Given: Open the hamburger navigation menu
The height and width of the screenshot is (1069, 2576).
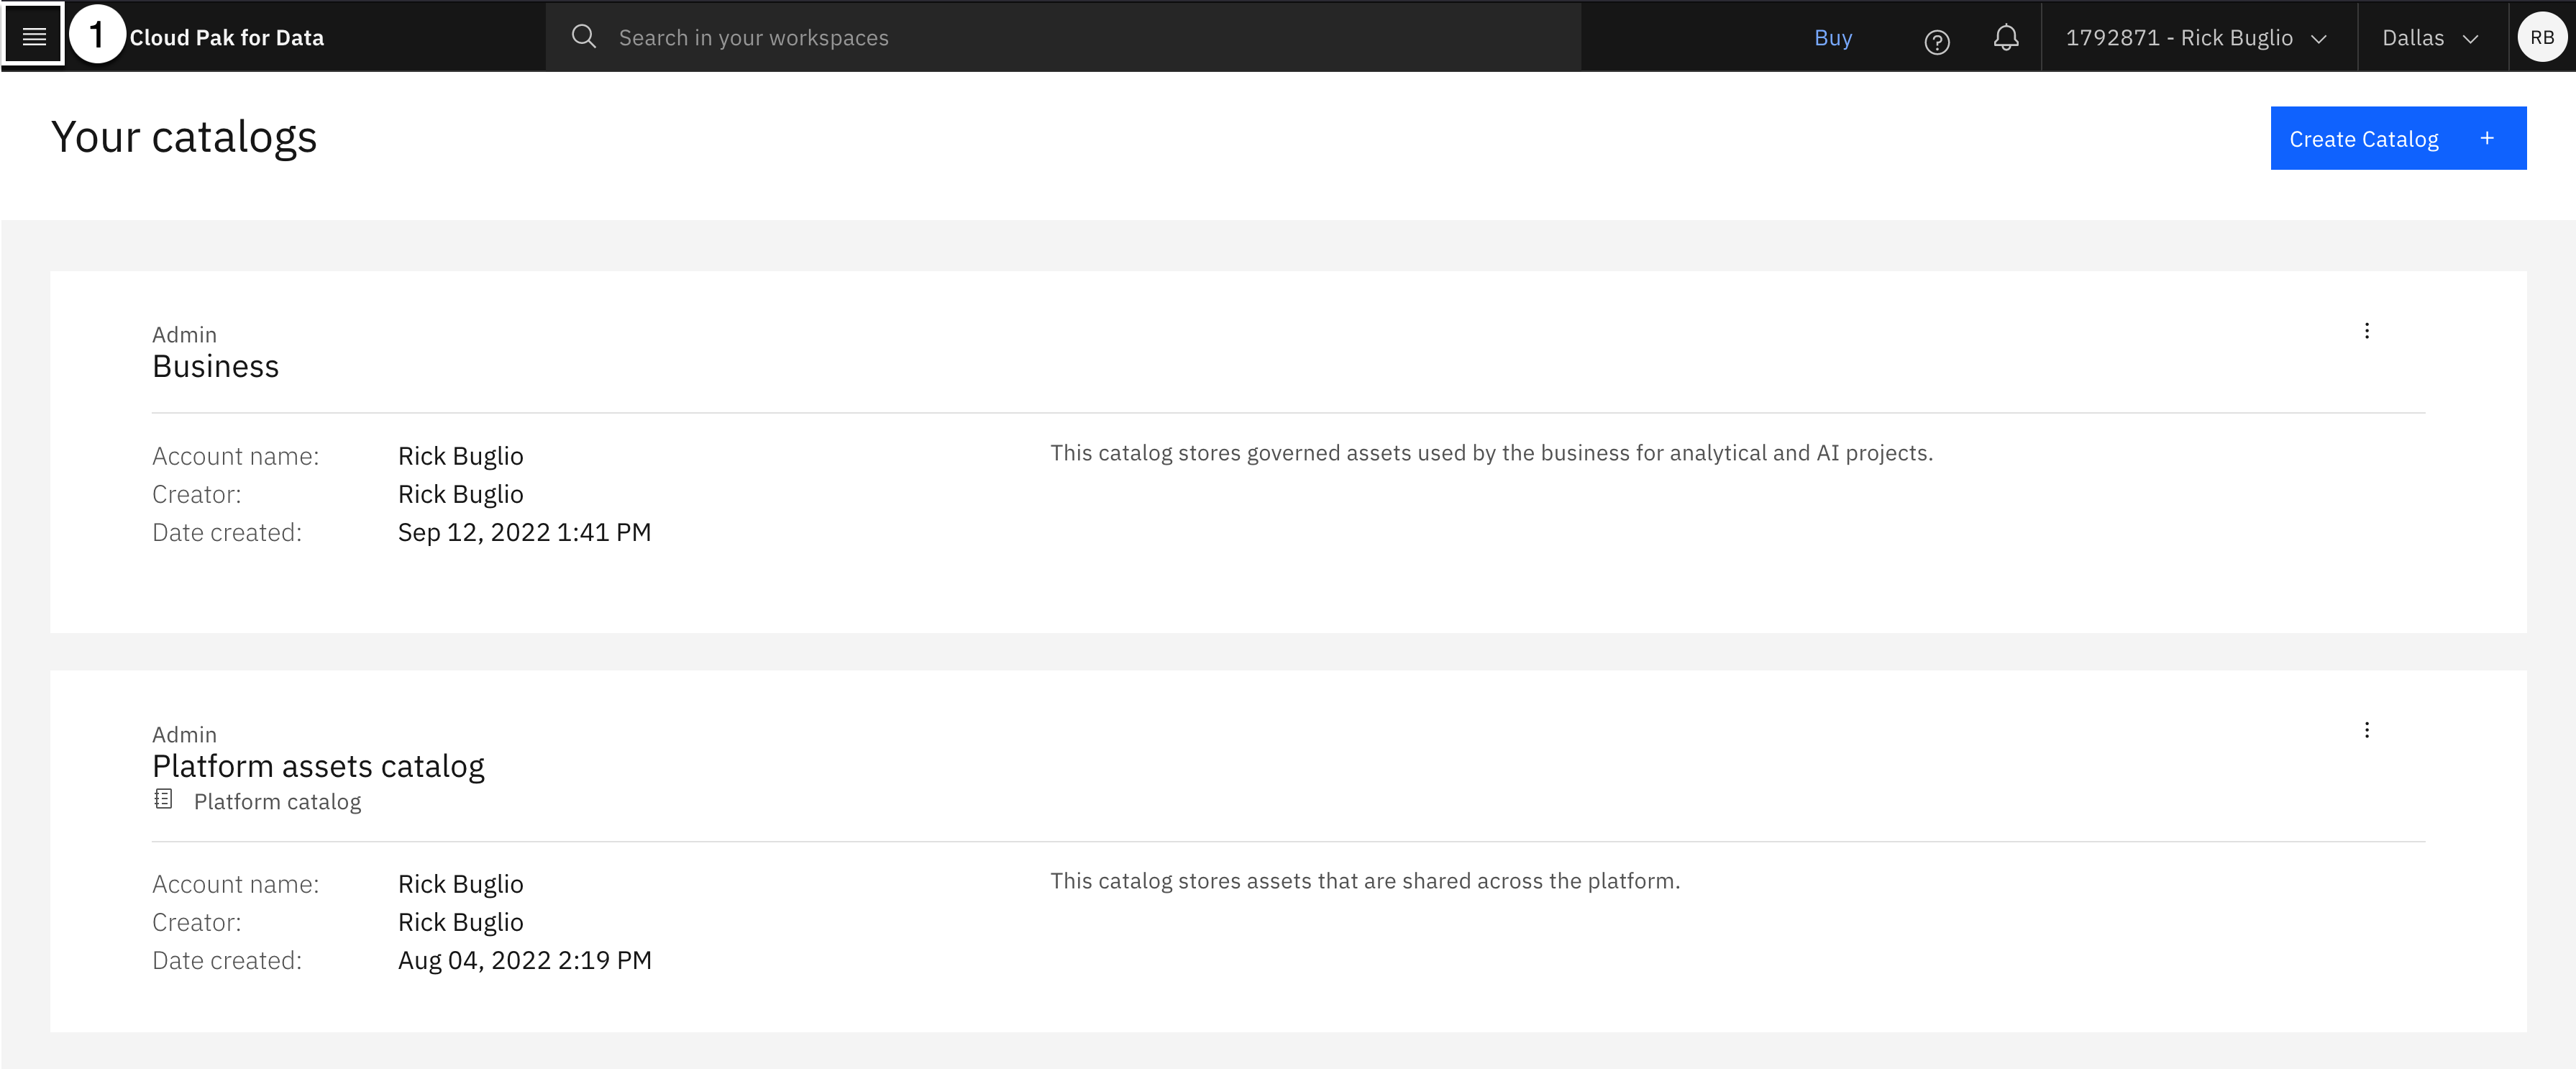Looking at the screenshot, I should tap(34, 37).
